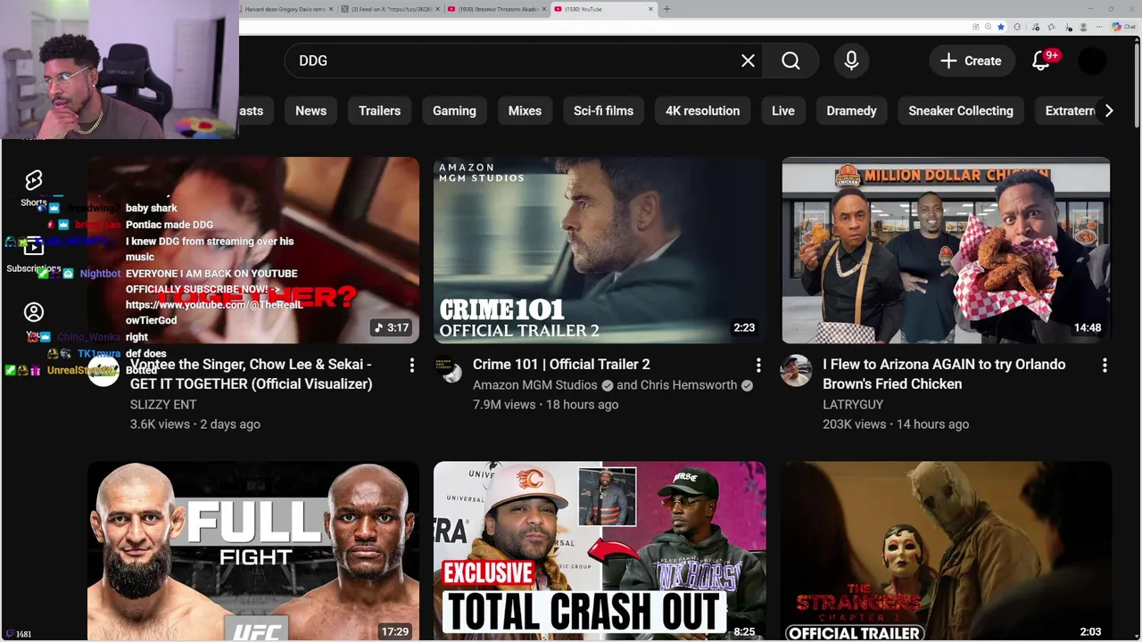This screenshot has height=642, width=1142.
Task: Close the active YouTube browser tab
Action: (650, 9)
